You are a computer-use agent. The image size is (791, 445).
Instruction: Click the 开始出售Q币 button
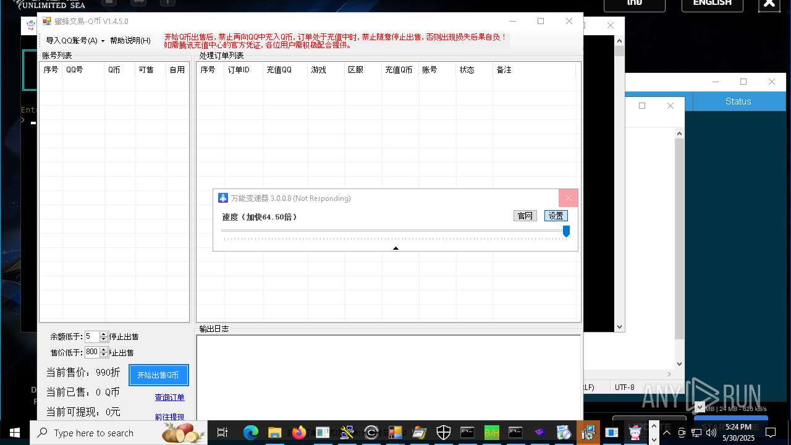click(158, 375)
